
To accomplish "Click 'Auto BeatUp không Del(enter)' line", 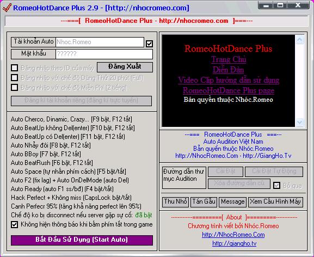I will (x=73, y=128).
